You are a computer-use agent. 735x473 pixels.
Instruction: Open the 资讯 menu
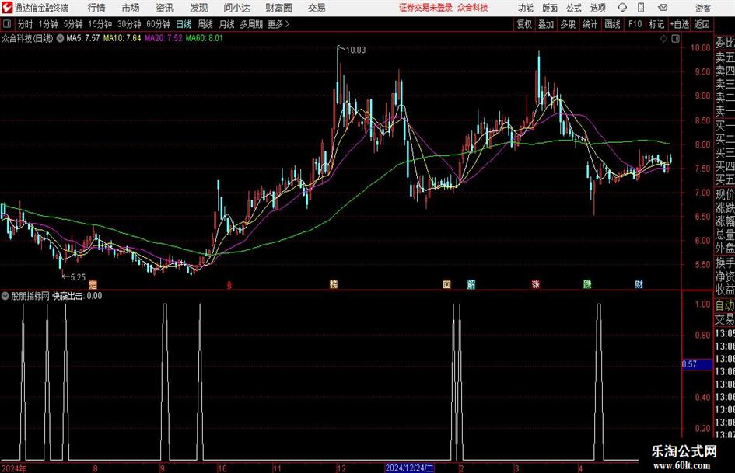pyautogui.click(x=165, y=8)
